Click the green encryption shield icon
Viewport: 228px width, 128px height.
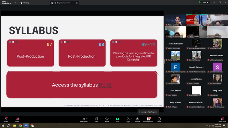tap(199, 2)
